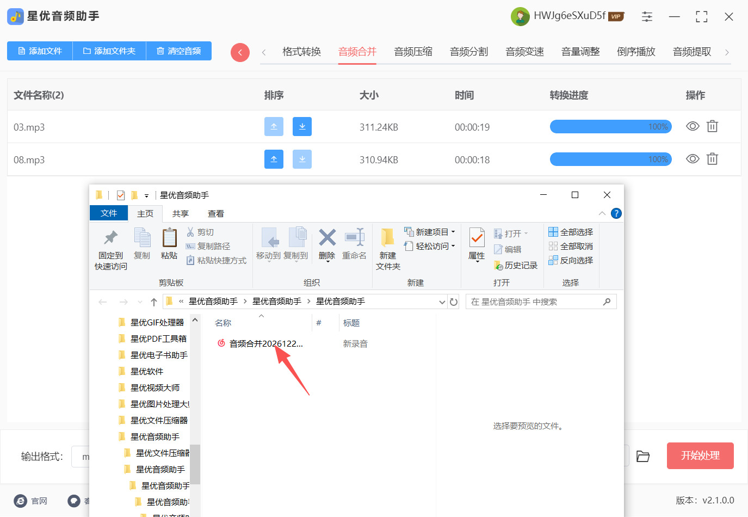The image size is (748, 517).
Task: Click Select All in Explorer ribbon
Action: point(571,232)
